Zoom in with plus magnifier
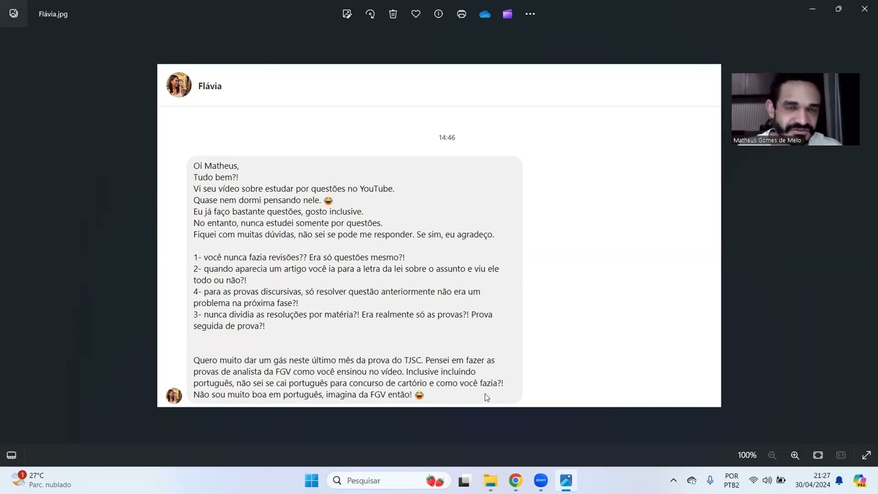The image size is (878, 494). coord(795,455)
